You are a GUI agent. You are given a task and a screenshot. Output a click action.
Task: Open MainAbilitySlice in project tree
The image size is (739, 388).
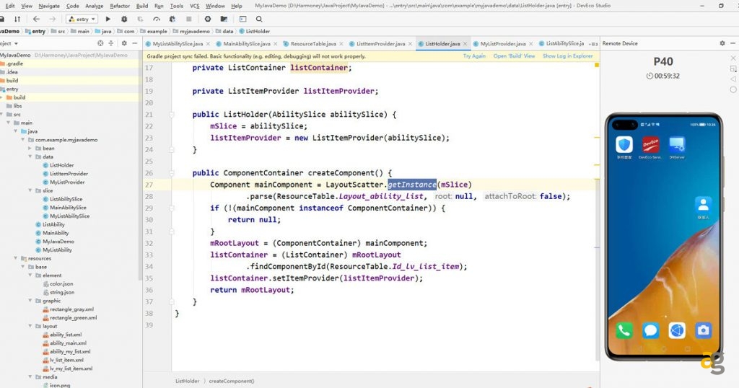tap(68, 208)
